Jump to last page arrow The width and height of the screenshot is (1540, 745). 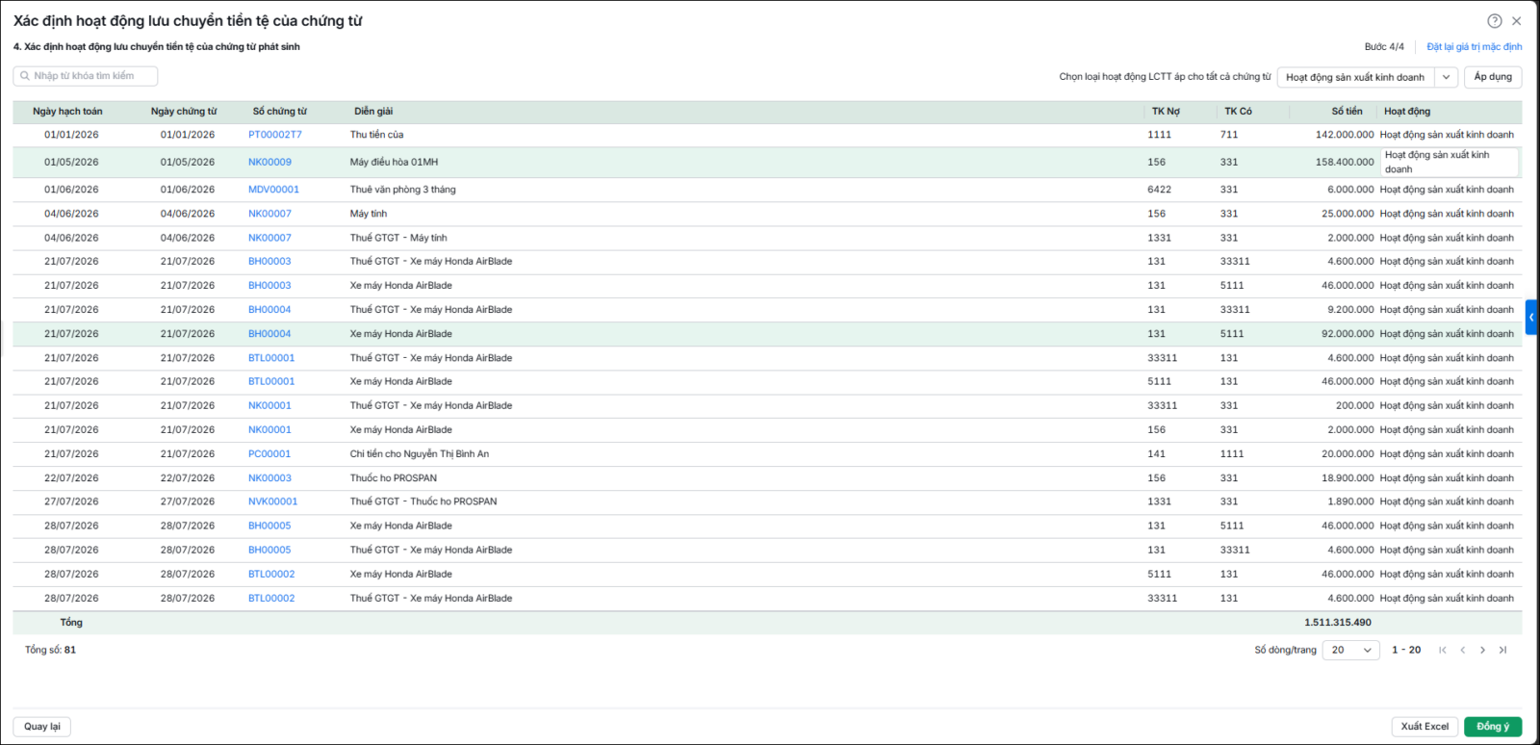(1503, 650)
